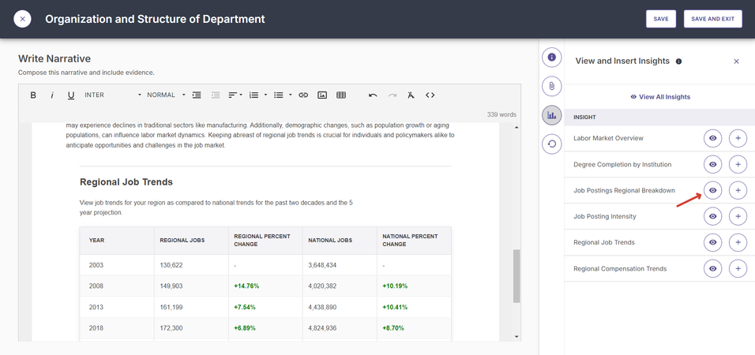Insert an image using the picture icon
The width and height of the screenshot is (755, 355).
(322, 95)
